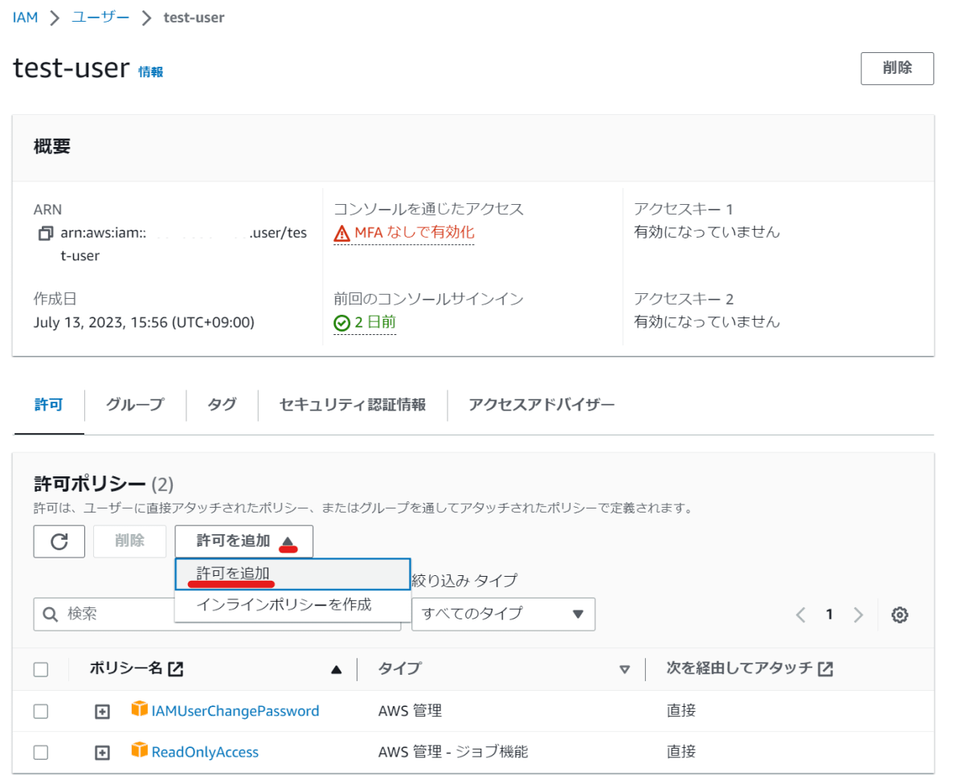This screenshot has height=780, width=964.
Task: Check the IAMUserChangePassword row checkbox
Action: pos(41,711)
